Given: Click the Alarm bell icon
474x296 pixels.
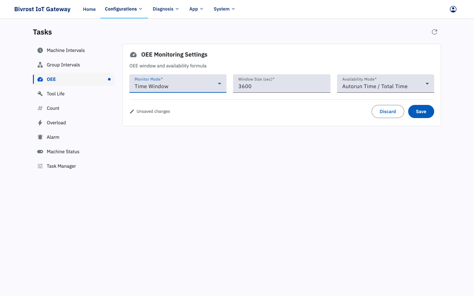Looking at the screenshot, I should pyautogui.click(x=40, y=137).
